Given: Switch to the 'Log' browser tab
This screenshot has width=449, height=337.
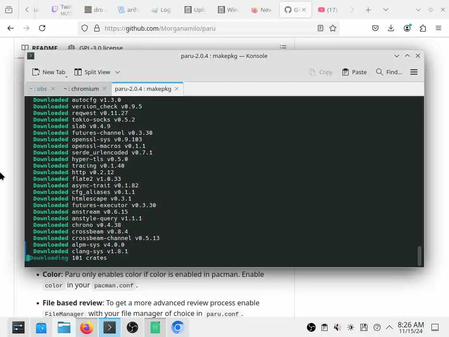Looking at the screenshot, I should pyautogui.click(x=161, y=10).
